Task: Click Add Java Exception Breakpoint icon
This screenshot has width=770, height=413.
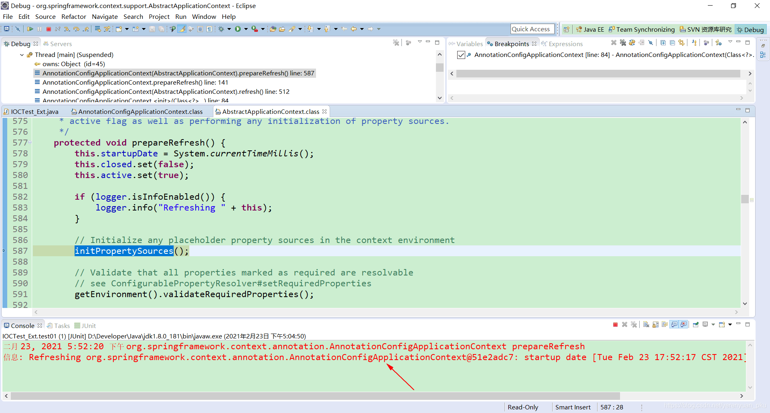Action: 694,43
